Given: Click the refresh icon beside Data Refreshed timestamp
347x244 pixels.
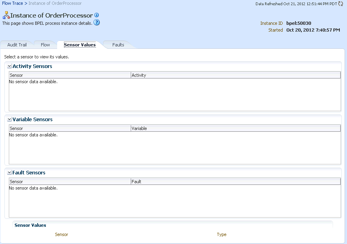Looking at the screenshot, I should (341, 4).
